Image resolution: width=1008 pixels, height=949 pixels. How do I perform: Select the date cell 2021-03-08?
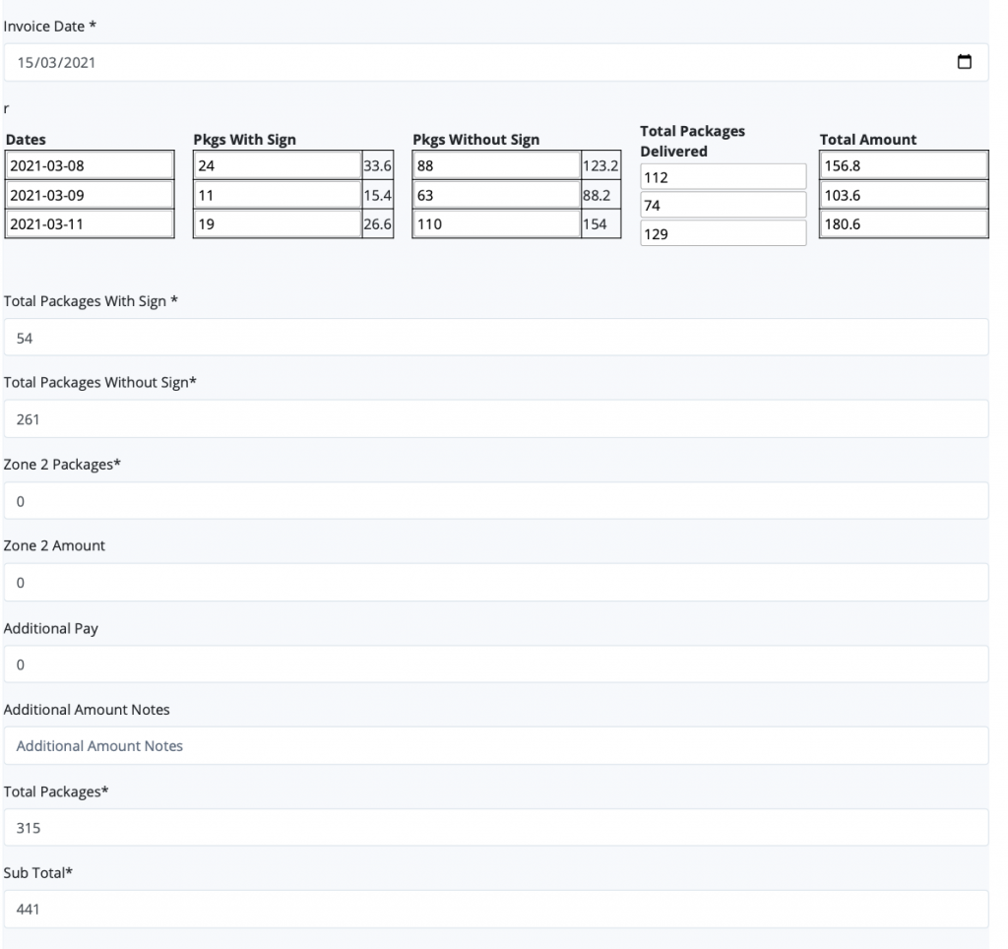[x=90, y=165]
